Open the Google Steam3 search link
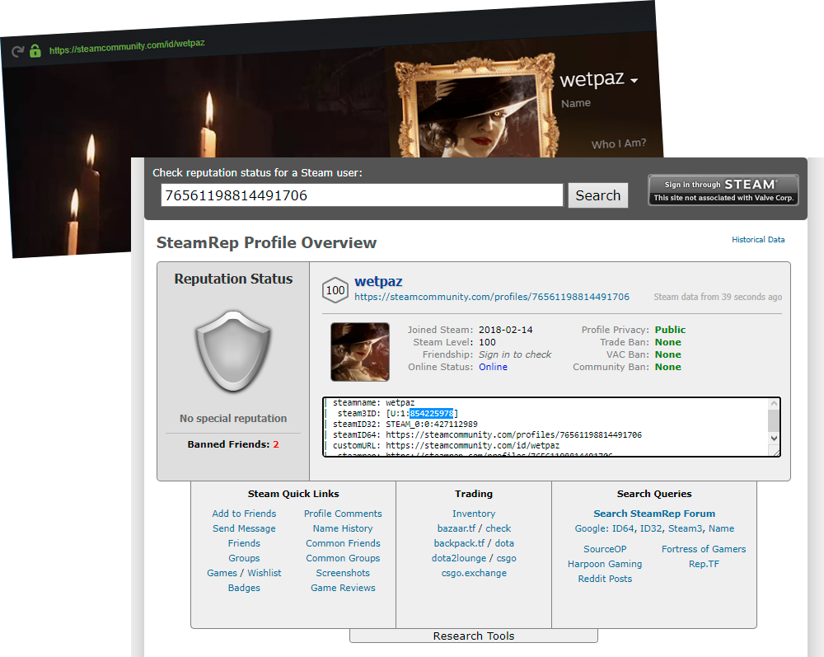 click(685, 528)
